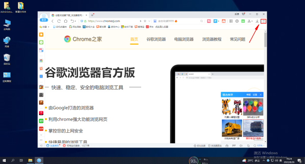Click the green clock history icon in sidebar
The height and width of the screenshot is (164, 305).
(x=41, y=43)
